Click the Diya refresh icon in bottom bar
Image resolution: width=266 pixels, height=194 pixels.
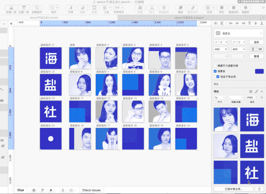coord(42,190)
